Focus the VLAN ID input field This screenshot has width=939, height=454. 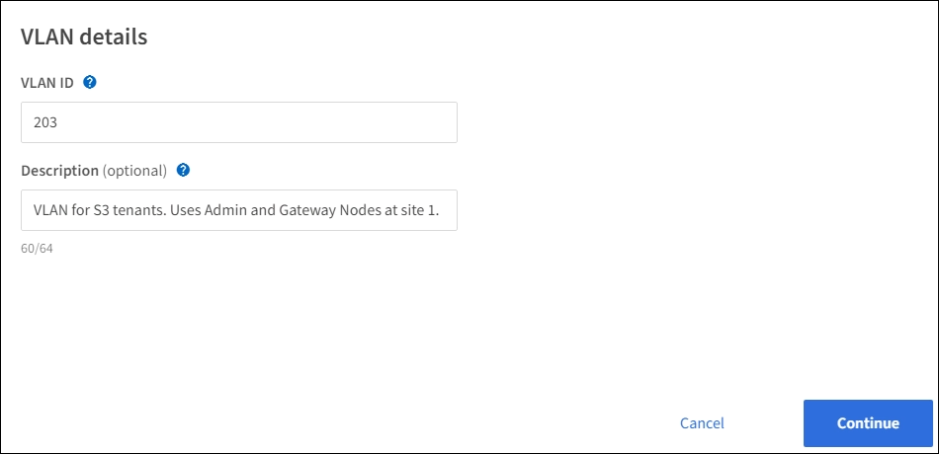tap(238, 122)
